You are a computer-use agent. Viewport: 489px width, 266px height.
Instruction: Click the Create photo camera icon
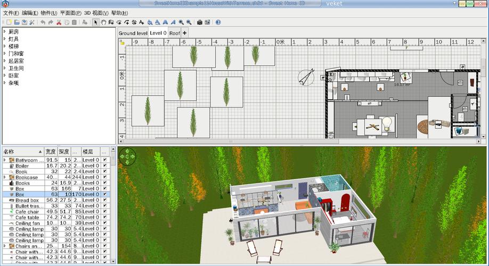(x=199, y=22)
